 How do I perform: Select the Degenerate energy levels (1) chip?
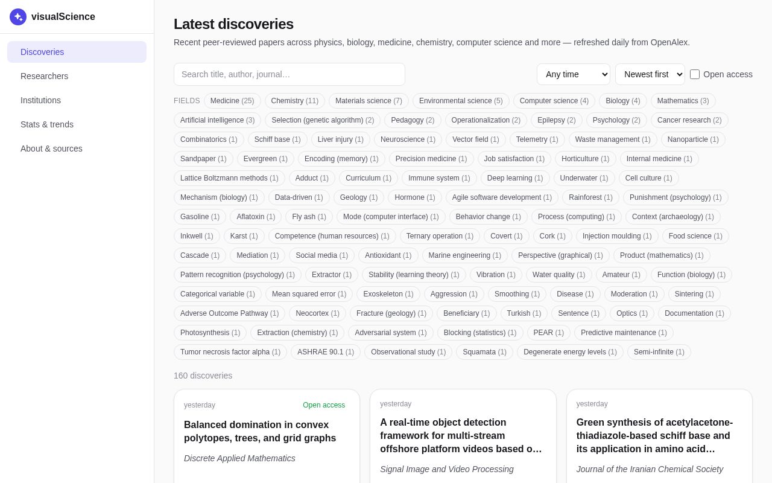click(x=570, y=352)
